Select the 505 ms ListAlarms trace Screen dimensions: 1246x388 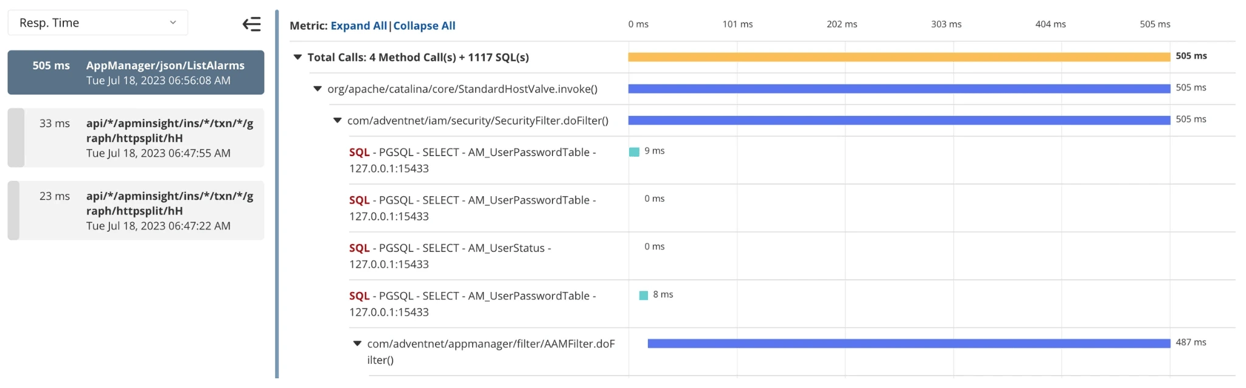tap(136, 72)
